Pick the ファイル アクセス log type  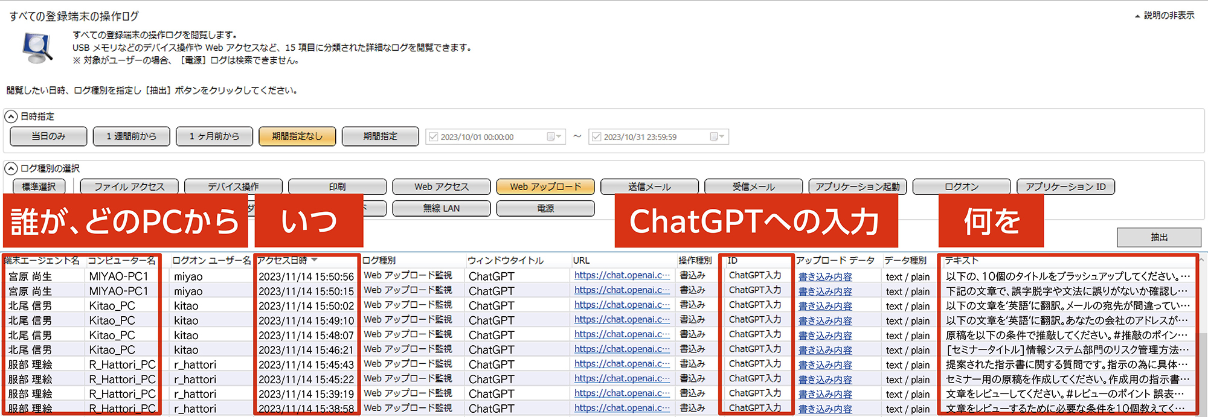pos(129,187)
